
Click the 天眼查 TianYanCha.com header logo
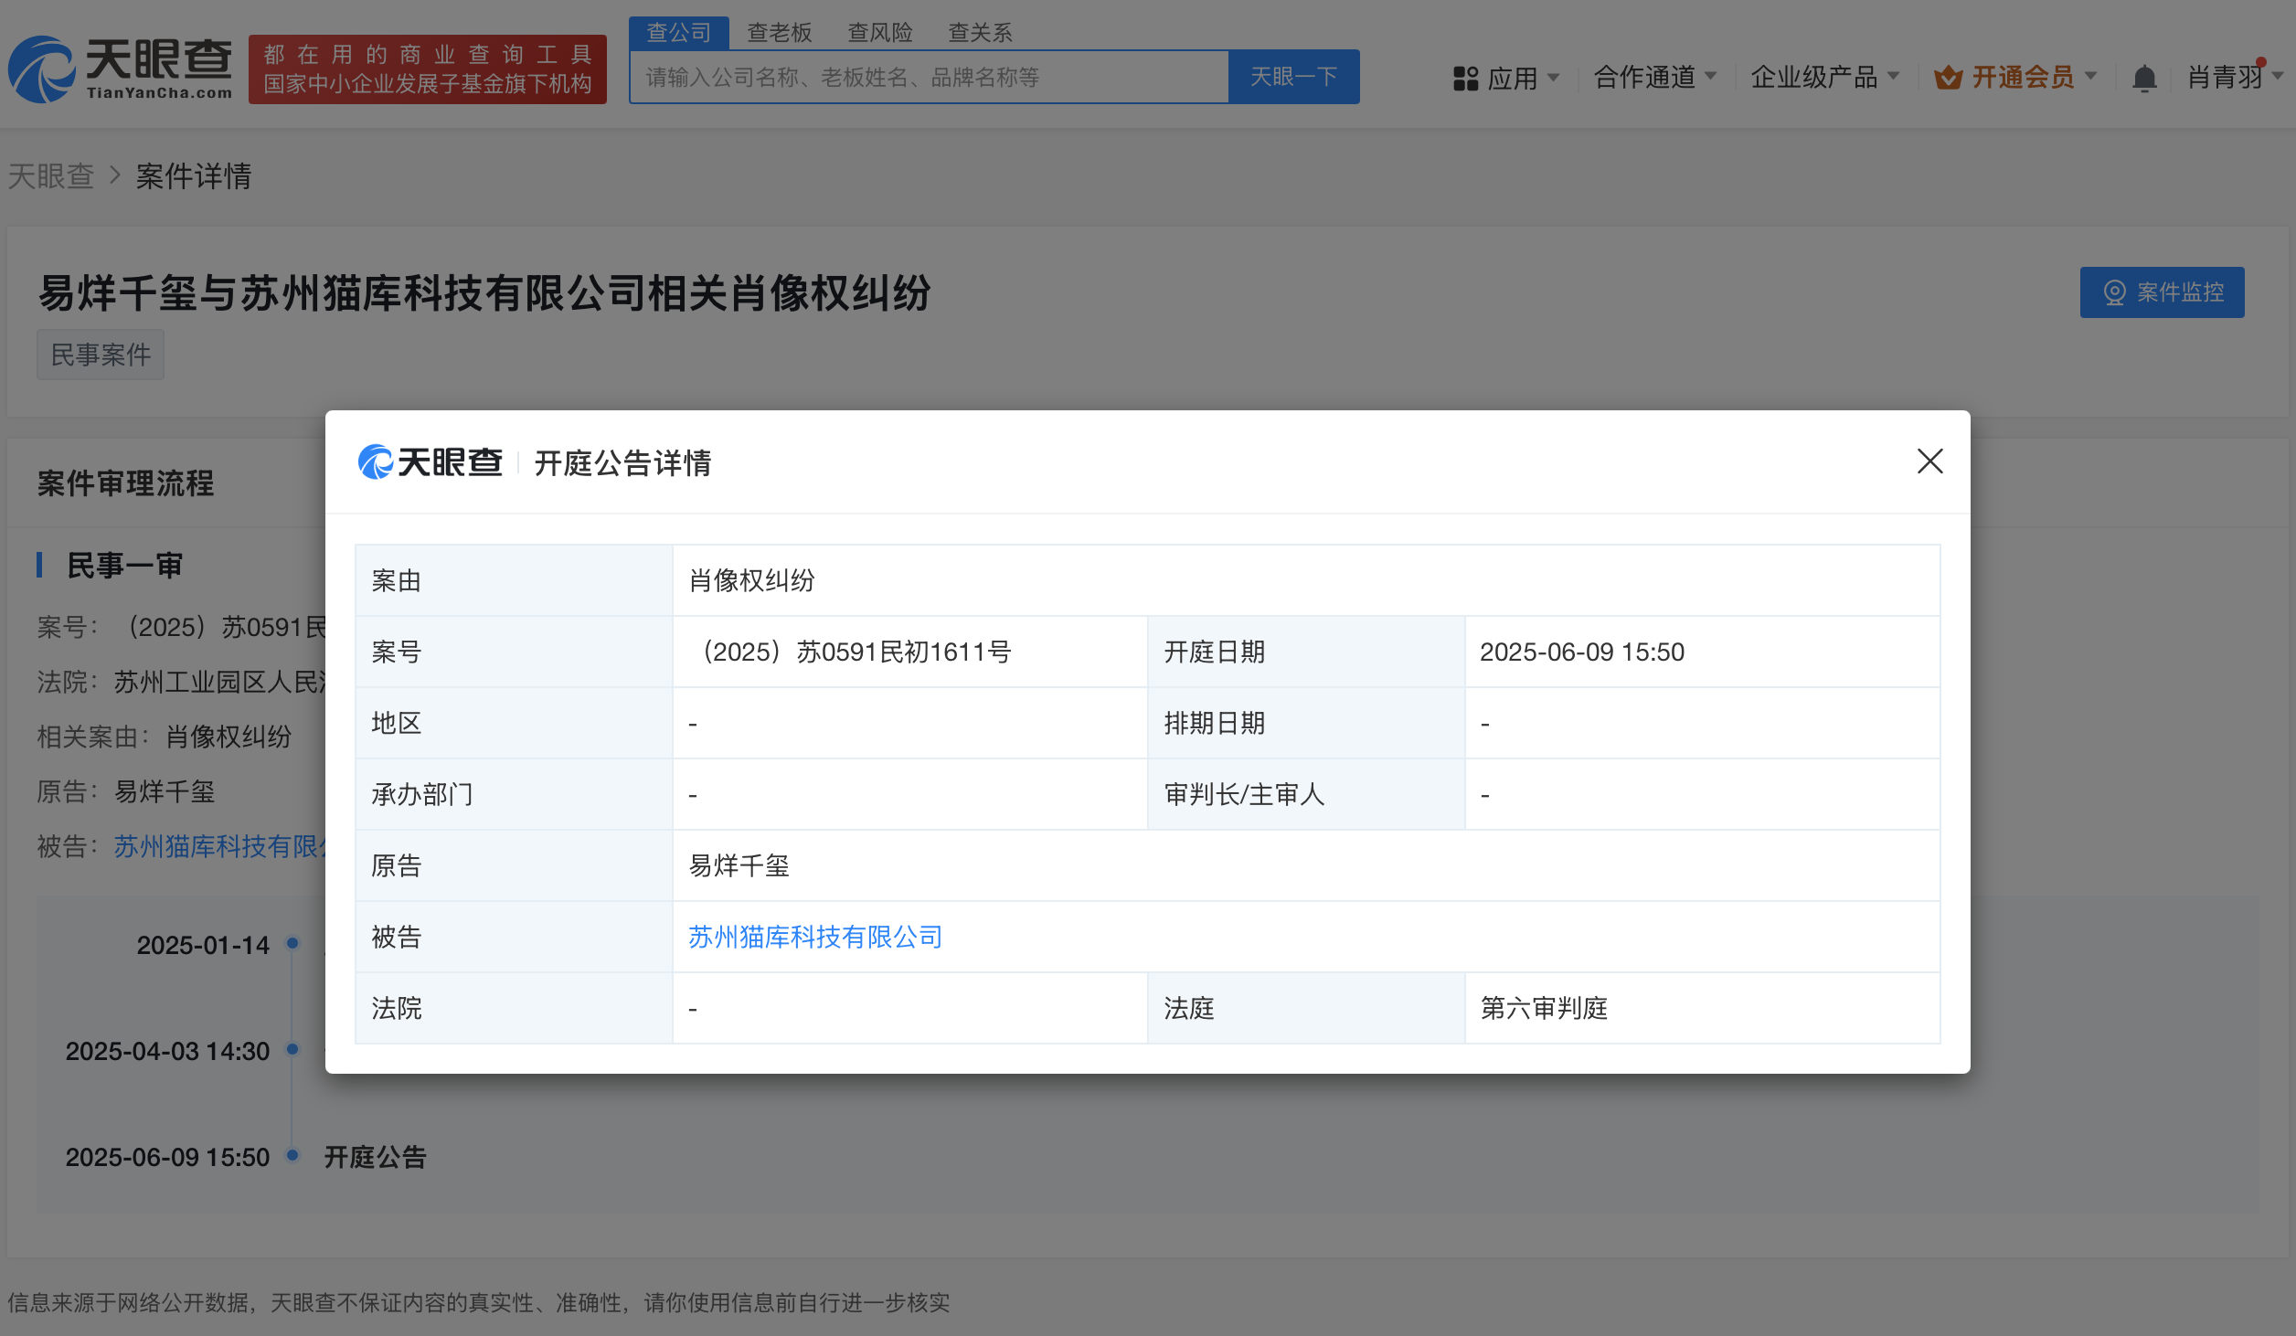121,69
